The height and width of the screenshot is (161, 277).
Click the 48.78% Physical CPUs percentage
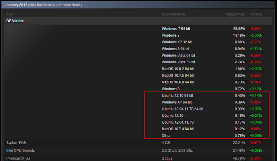click(x=239, y=158)
